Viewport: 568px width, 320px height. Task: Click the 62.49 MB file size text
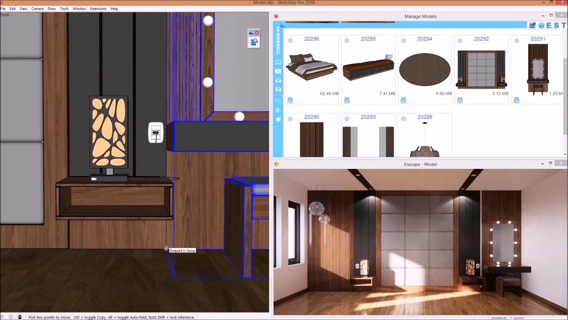tap(329, 94)
